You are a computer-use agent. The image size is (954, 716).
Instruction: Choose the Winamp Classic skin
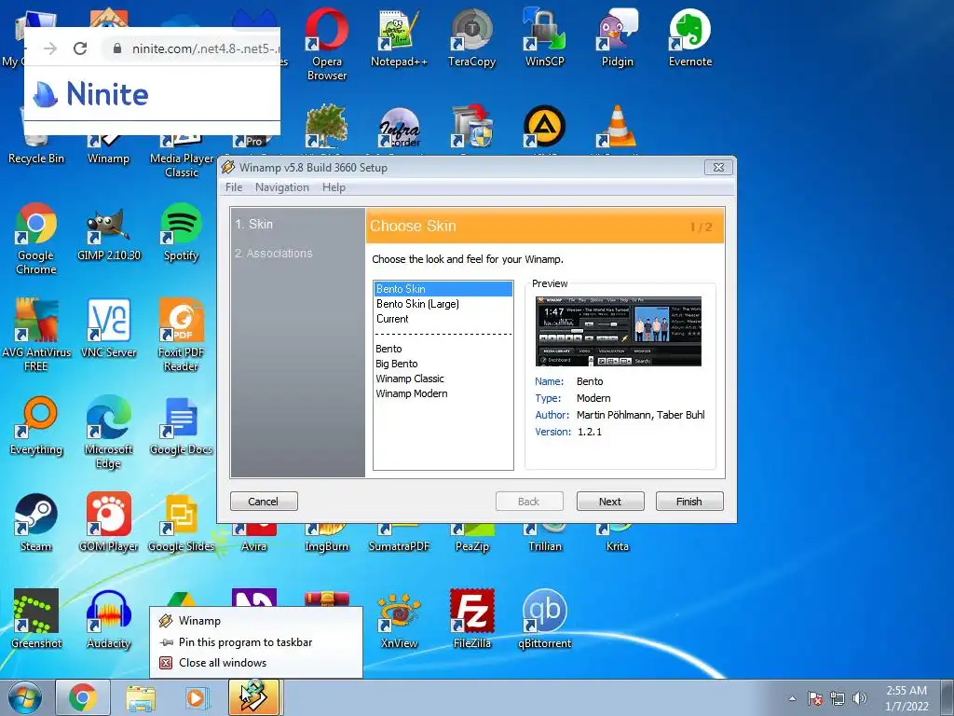[x=443, y=379]
